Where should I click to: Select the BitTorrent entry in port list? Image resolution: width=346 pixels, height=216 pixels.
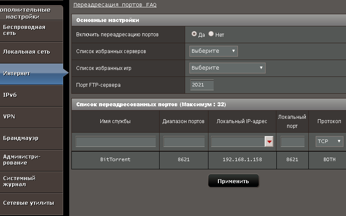point(115,159)
